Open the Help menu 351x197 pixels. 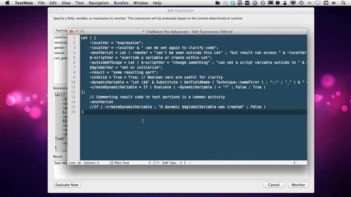[x=157, y=3]
